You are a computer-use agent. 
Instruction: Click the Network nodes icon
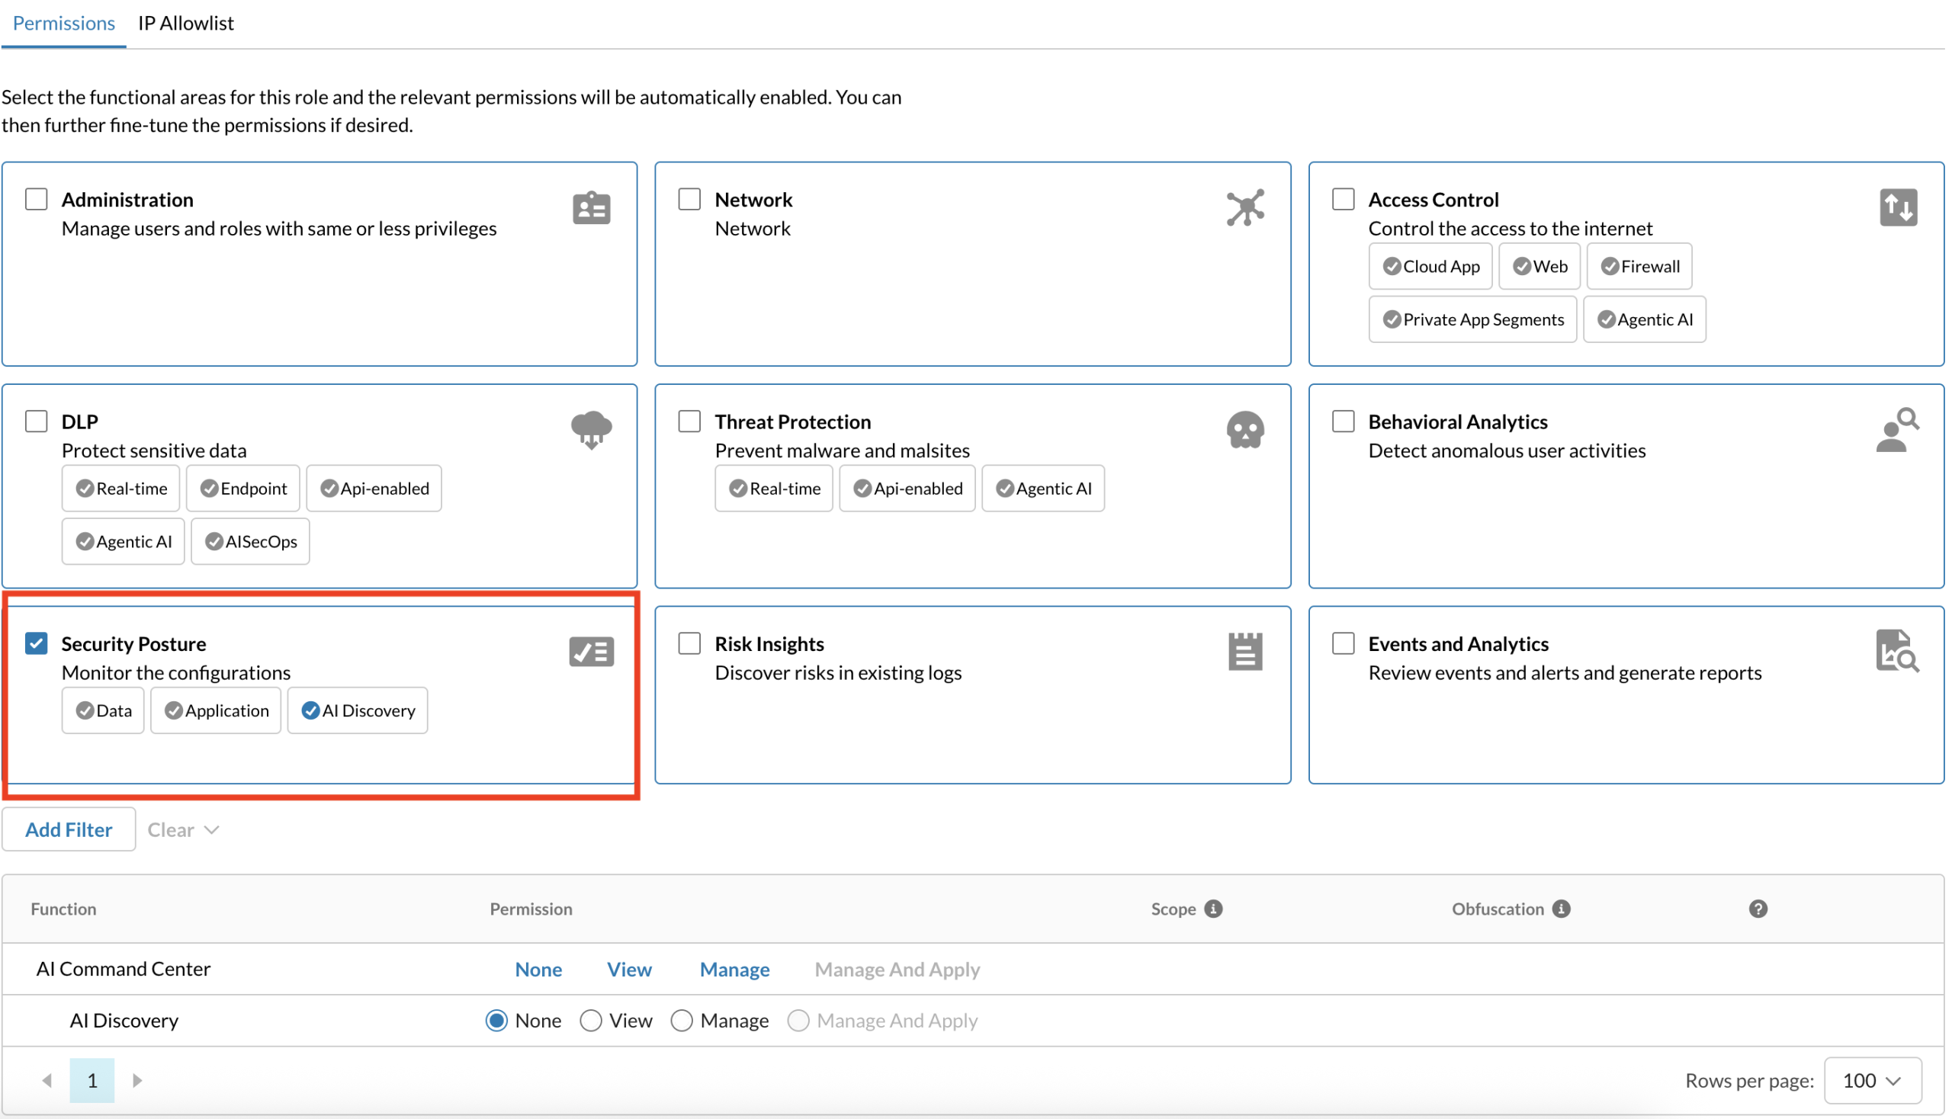(x=1244, y=207)
